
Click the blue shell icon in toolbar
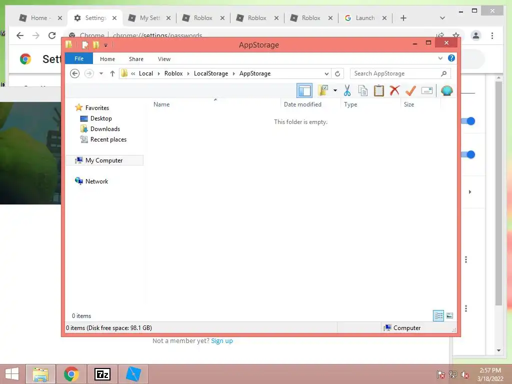coord(446,90)
